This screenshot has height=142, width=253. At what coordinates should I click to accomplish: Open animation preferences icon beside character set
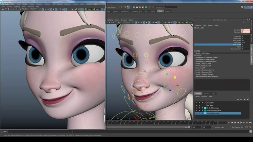click(x=250, y=127)
